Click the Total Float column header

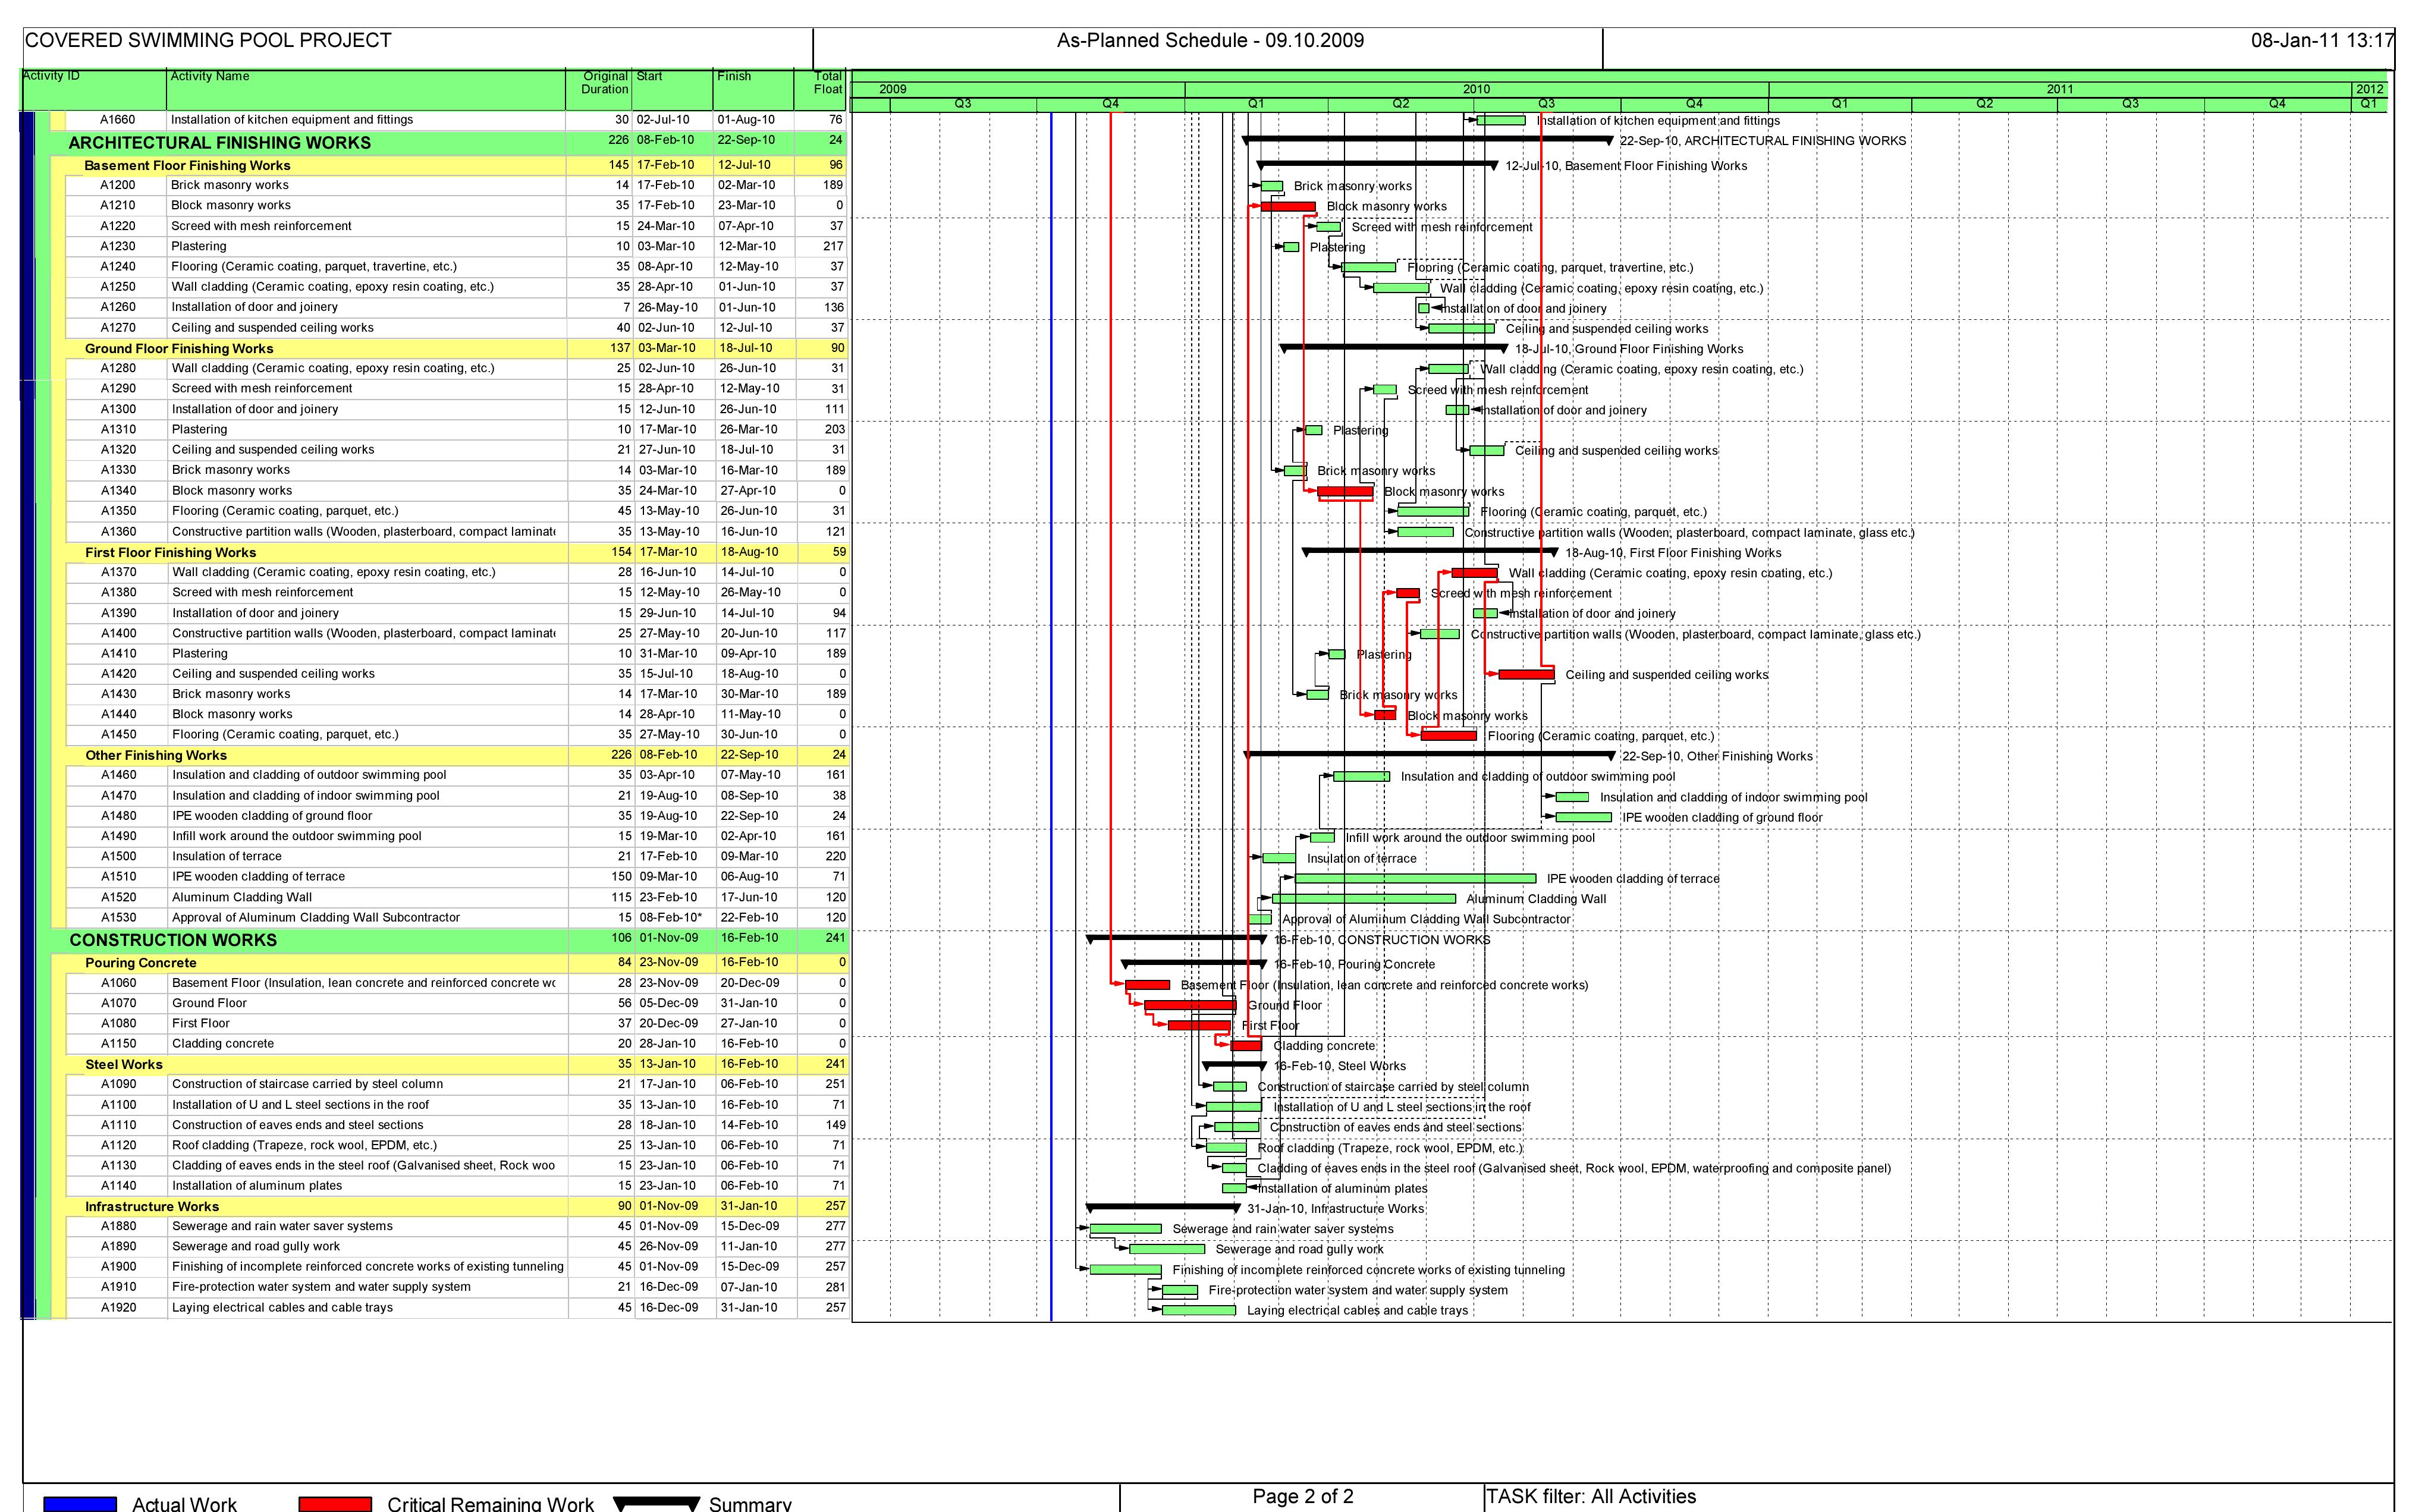click(x=821, y=89)
